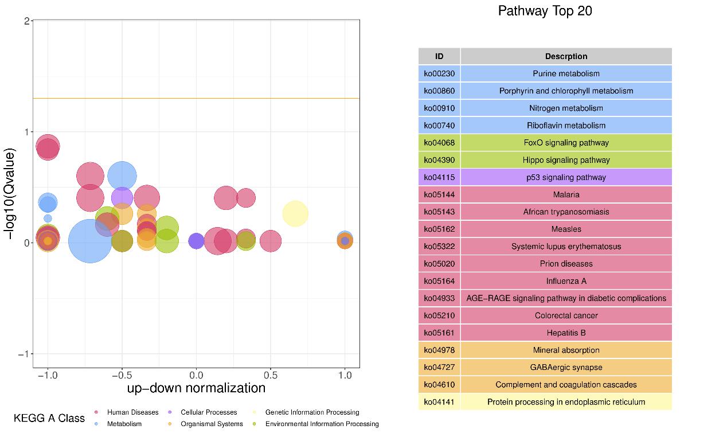This screenshot has height=437, width=727.
Task: Select the ko05144 Malaria ID cell
Action: (x=439, y=194)
